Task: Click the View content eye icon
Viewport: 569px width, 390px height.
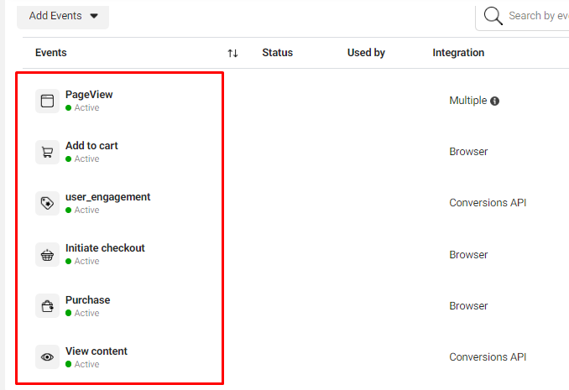Action: (x=47, y=357)
